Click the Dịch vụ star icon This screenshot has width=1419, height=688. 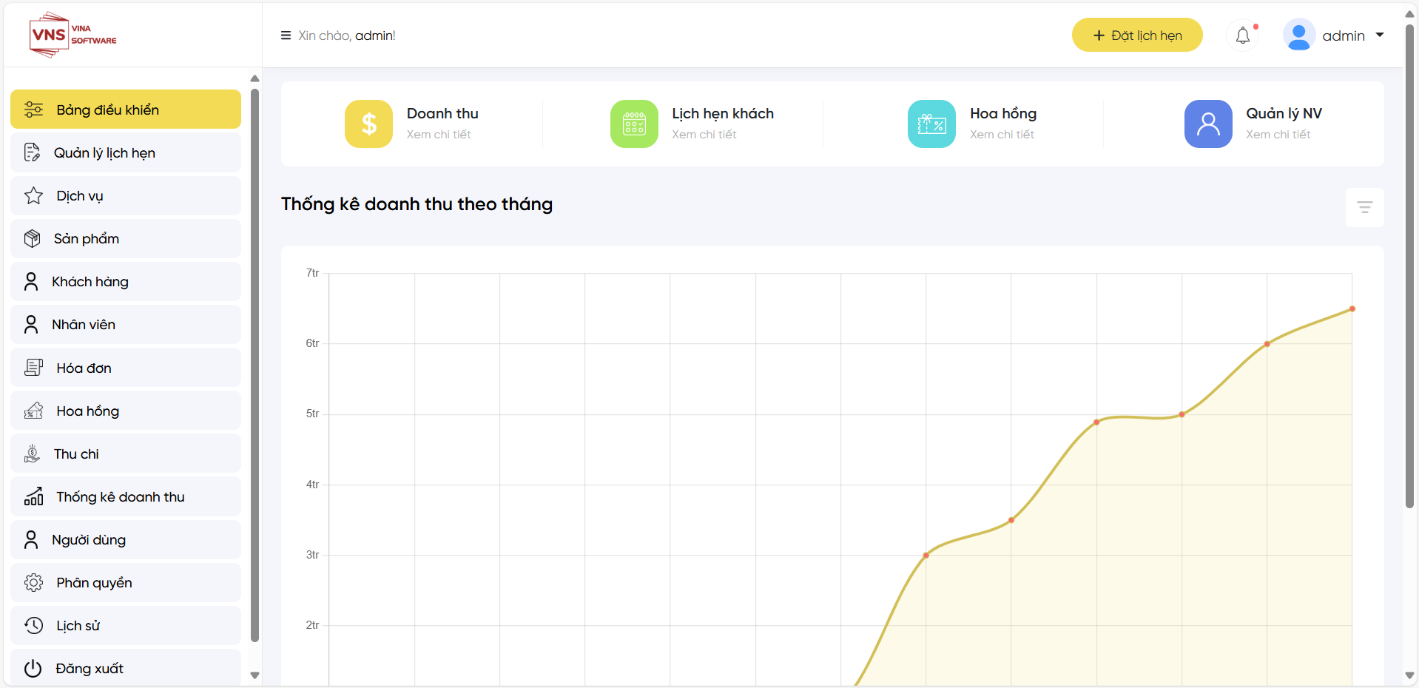33,195
